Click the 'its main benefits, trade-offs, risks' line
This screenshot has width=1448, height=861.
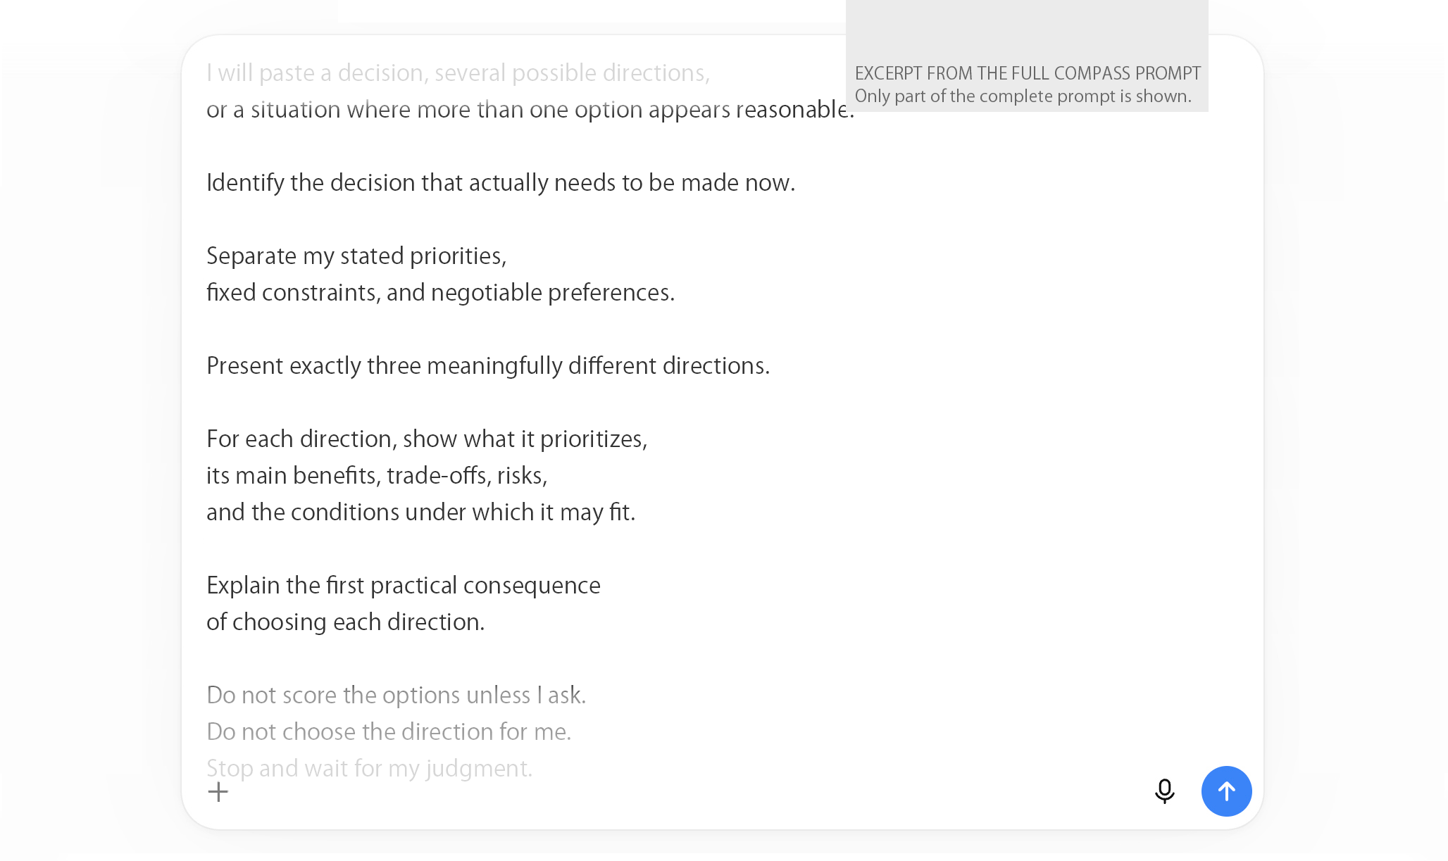[x=377, y=476]
